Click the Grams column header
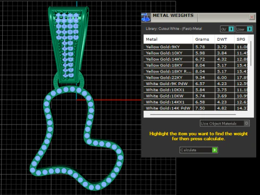 tap(204, 39)
